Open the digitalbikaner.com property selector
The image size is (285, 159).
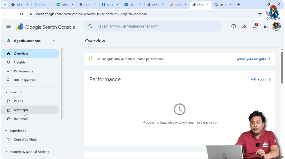click(x=31, y=41)
